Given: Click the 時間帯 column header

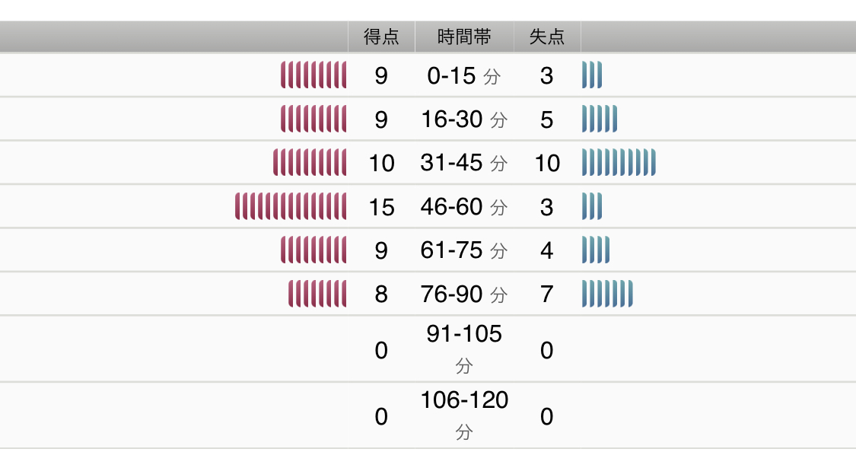Looking at the screenshot, I should pos(464,37).
